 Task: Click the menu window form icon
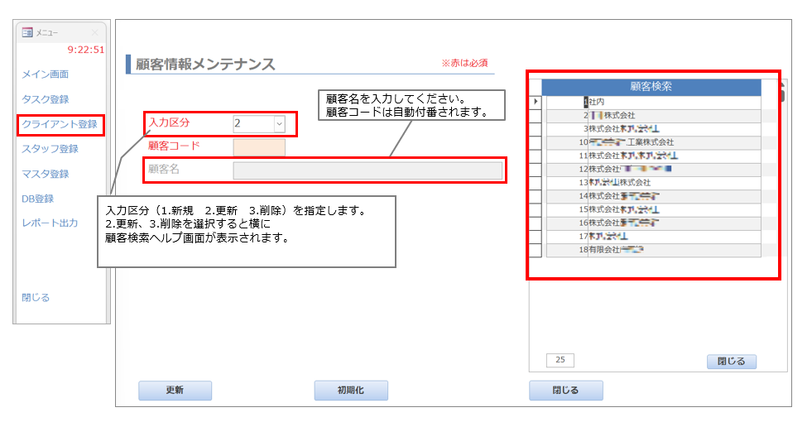point(27,32)
